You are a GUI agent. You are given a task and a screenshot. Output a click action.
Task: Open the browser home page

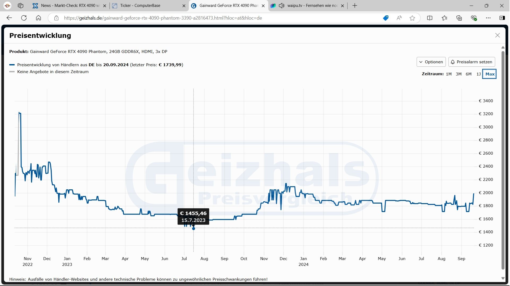tap(38, 18)
